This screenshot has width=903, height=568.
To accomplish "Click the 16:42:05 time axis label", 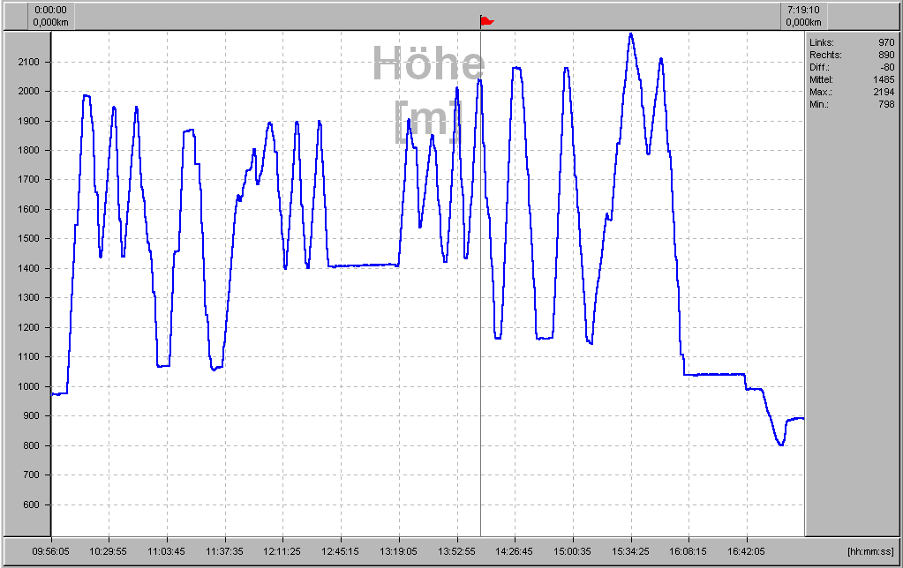I will pos(746,551).
